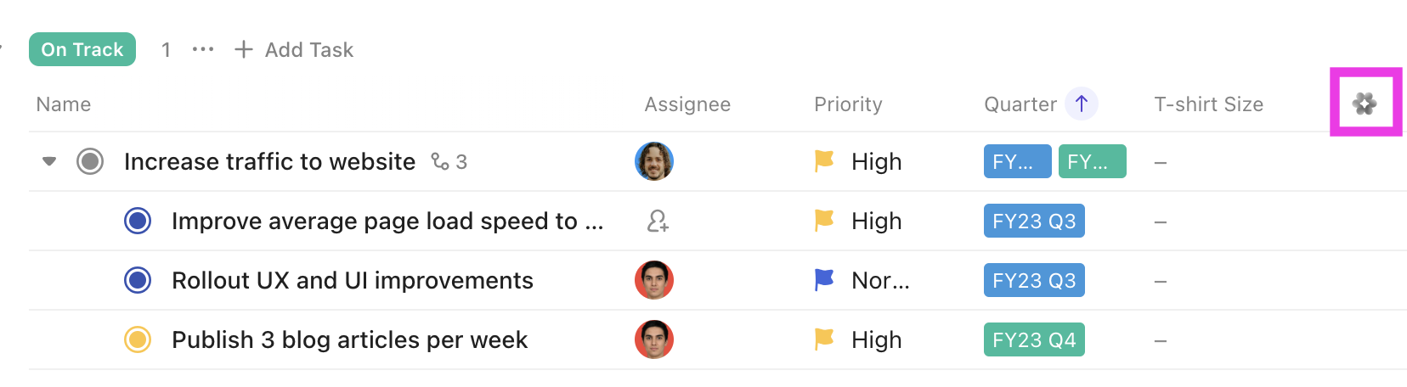
Task: Click the assign-user icon on page load speed task
Action: [x=657, y=222]
